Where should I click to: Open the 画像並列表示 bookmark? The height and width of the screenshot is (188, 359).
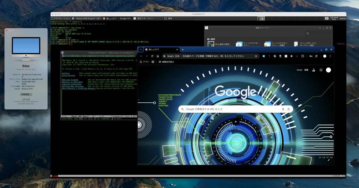pos(166,62)
